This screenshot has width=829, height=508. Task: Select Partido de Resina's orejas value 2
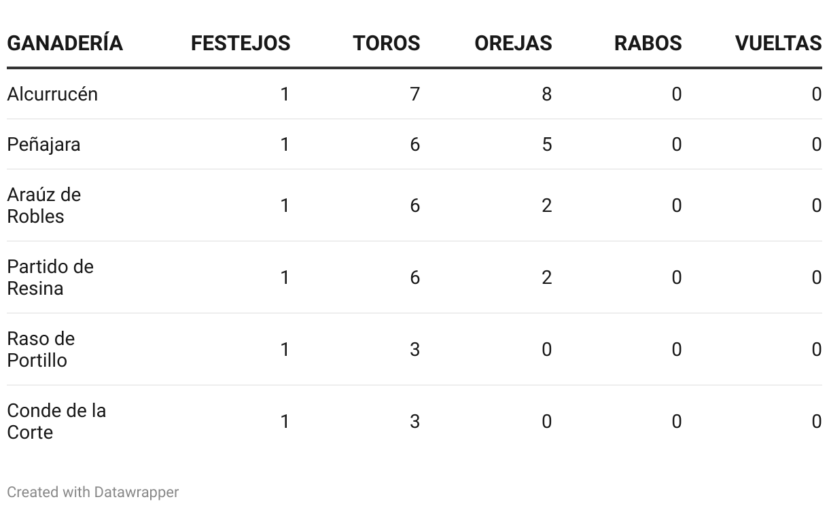[x=546, y=277]
